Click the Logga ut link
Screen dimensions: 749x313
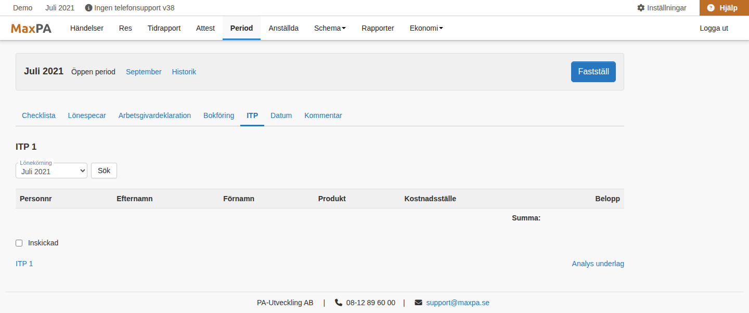point(714,28)
